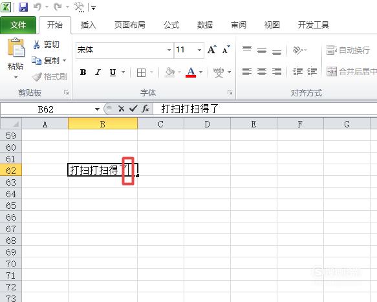Click the Excel application icon
The image size is (377, 302).
(x=6, y=6)
